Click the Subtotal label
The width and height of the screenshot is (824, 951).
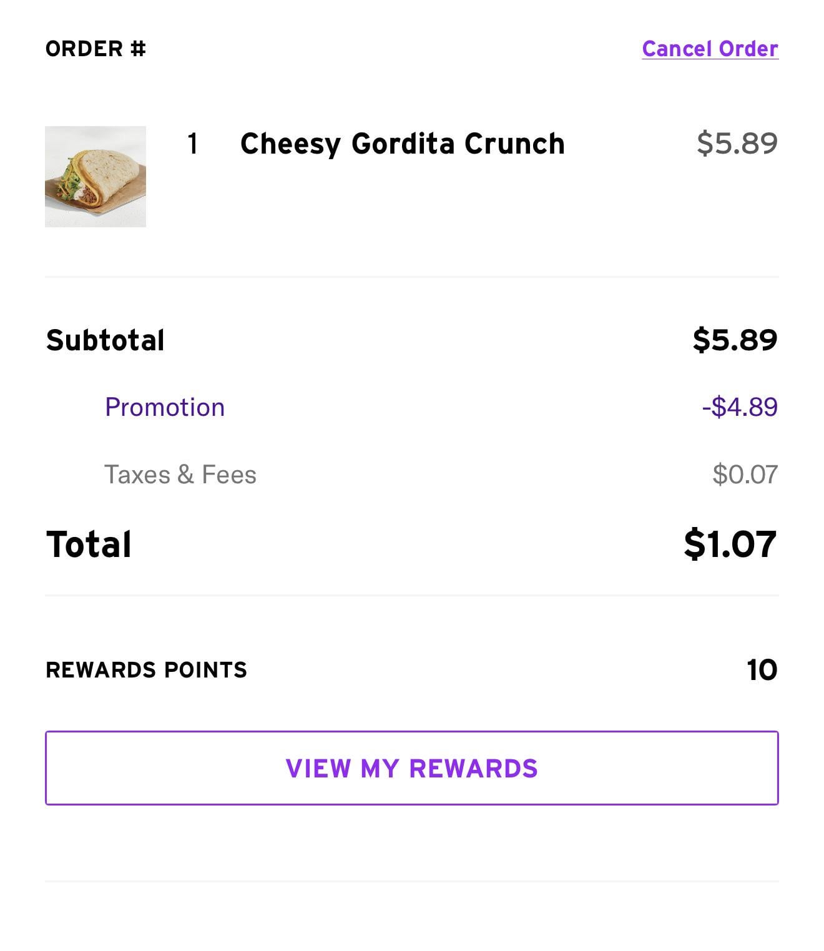pyautogui.click(x=105, y=340)
